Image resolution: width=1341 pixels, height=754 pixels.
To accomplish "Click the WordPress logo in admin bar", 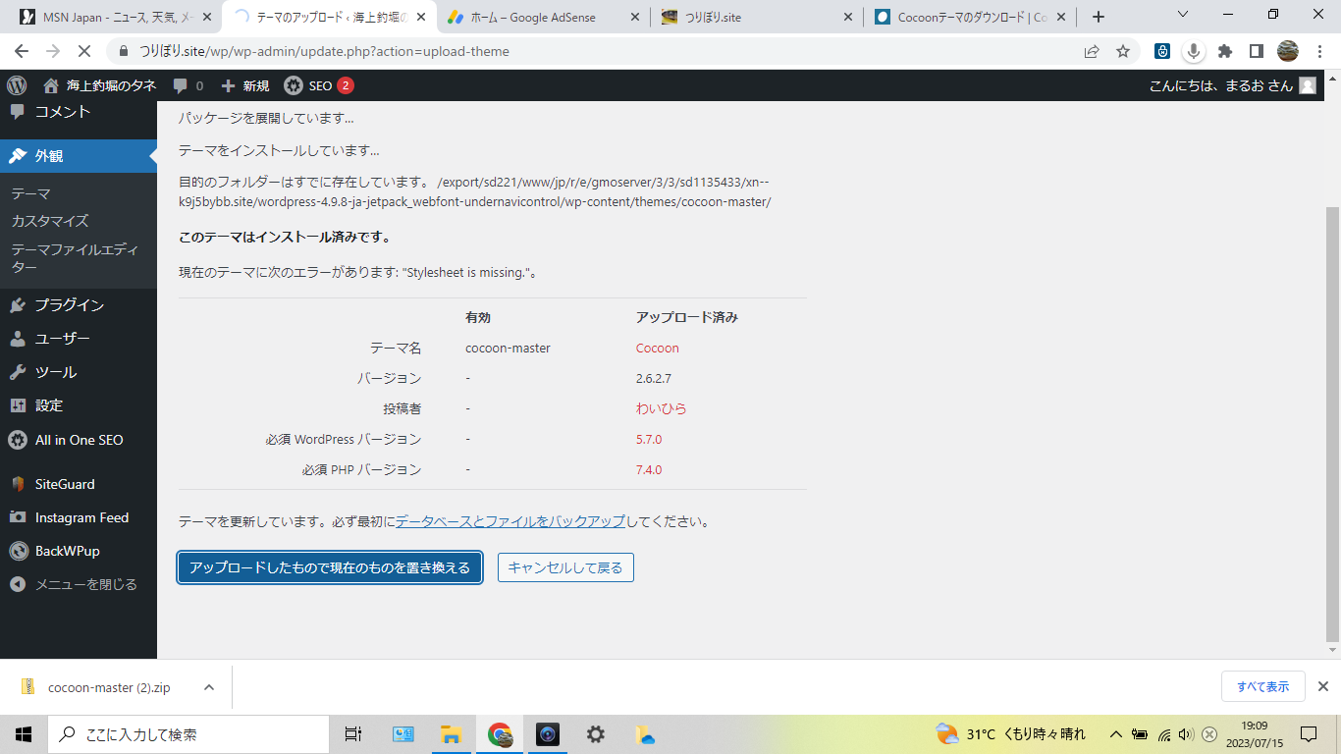I will [x=17, y=85].
